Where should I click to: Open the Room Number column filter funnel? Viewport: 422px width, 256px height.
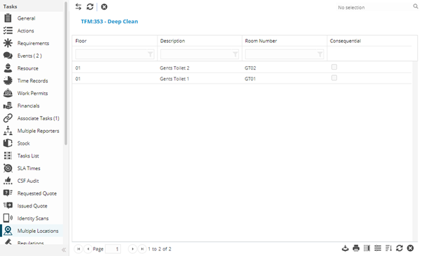[320, 54]
